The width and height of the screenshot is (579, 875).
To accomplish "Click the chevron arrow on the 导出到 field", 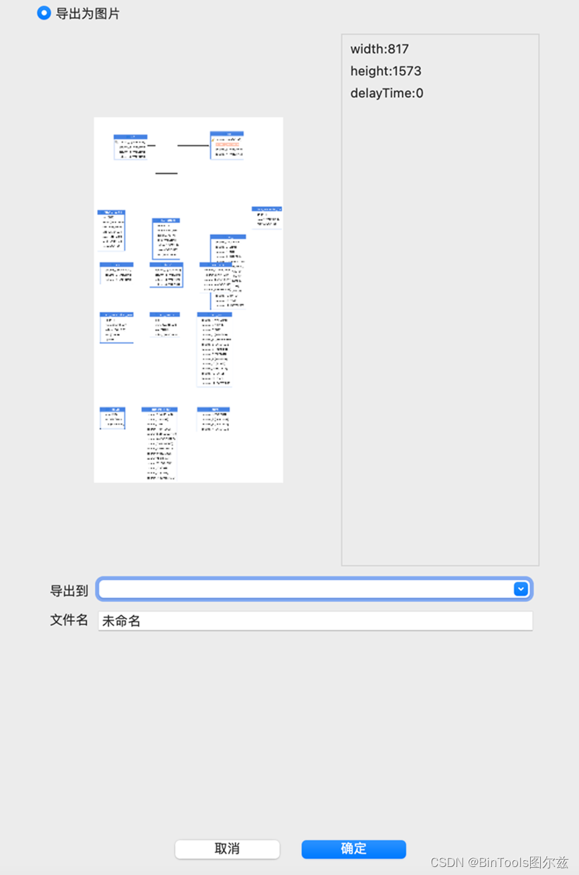I will click(521, 589).
